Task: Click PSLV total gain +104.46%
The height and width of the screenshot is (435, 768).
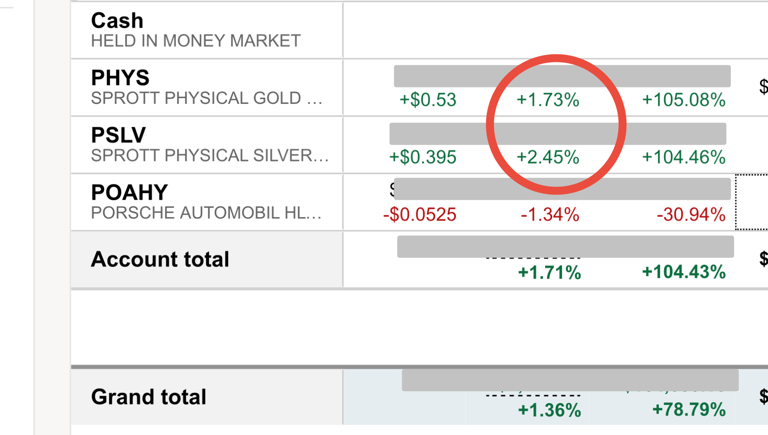Action: (684, 157)
